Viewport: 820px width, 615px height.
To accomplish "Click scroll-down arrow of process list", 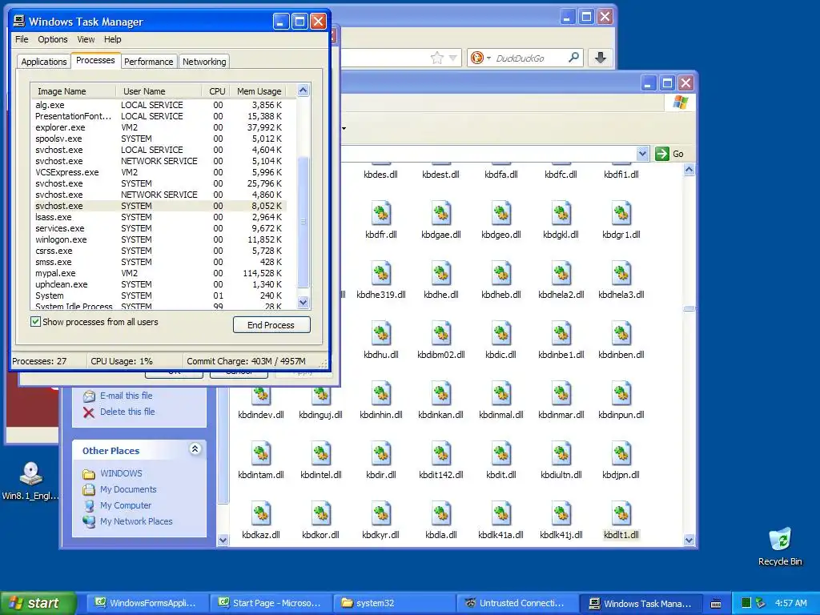I will tap(303, 302).
